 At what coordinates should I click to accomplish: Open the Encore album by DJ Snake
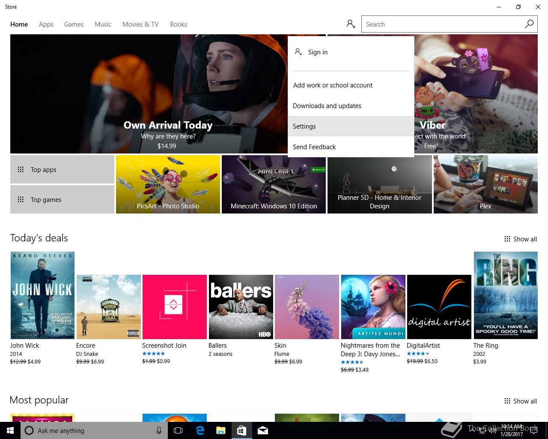(108, 307)
